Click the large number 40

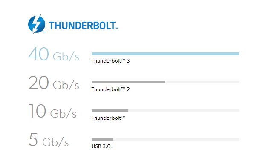[x=39, y=54]
